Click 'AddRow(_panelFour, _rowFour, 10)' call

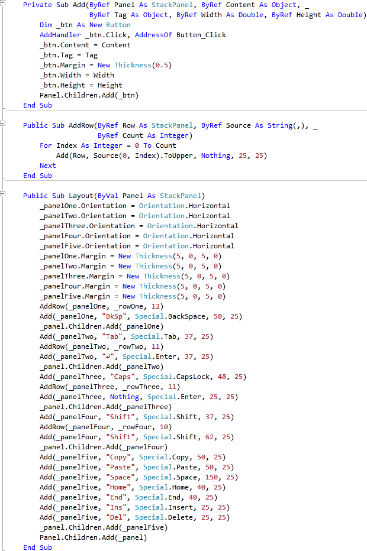tap(105, 427)
